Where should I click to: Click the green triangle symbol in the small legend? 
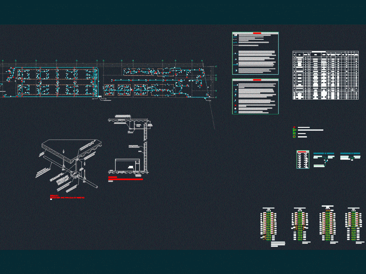coord(294,130)
